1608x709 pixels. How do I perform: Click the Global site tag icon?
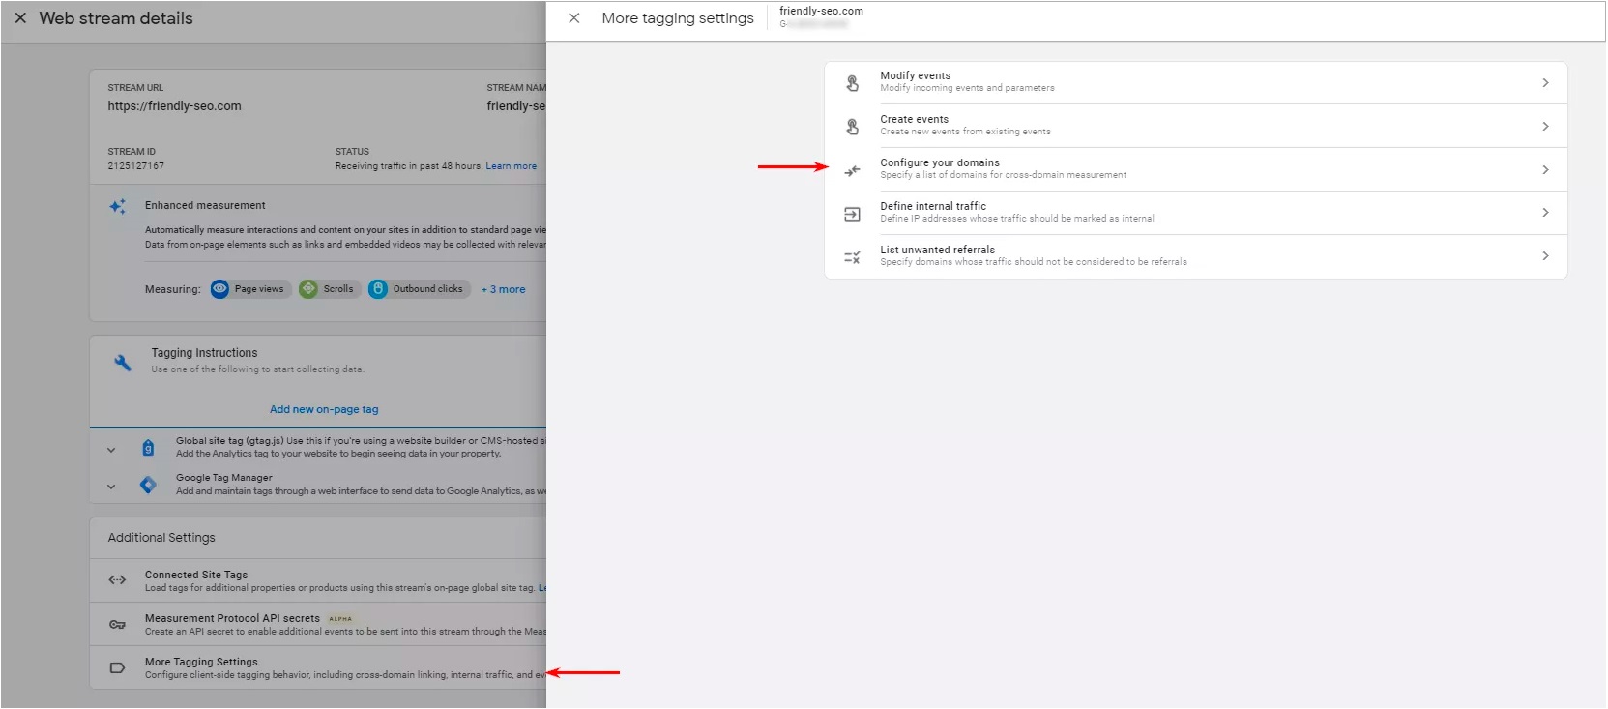click(148, 448)
